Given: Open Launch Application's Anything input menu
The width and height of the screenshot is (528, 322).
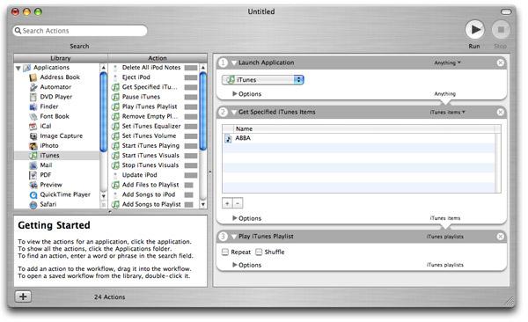Looking at the screenshot, I should click(x=447, y=62).
